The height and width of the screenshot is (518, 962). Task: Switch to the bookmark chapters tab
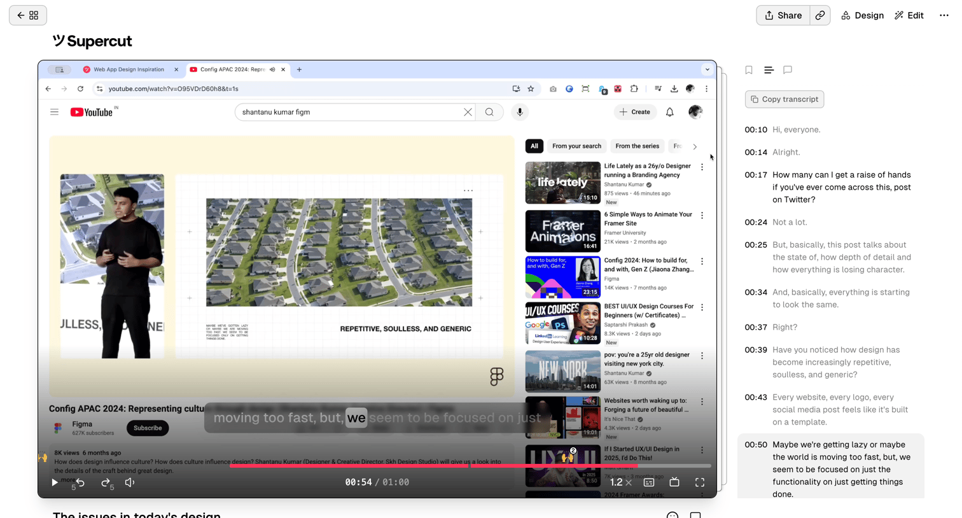pyautogui.click(x=749, y=70)
